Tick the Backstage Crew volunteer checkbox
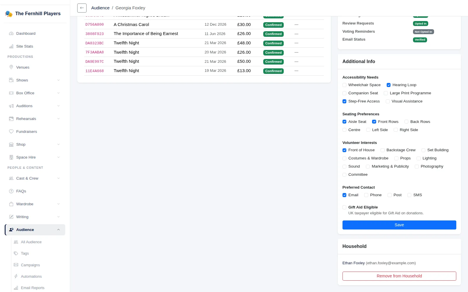This screenshot has height=292, width=468. click(x=382, y=150)
